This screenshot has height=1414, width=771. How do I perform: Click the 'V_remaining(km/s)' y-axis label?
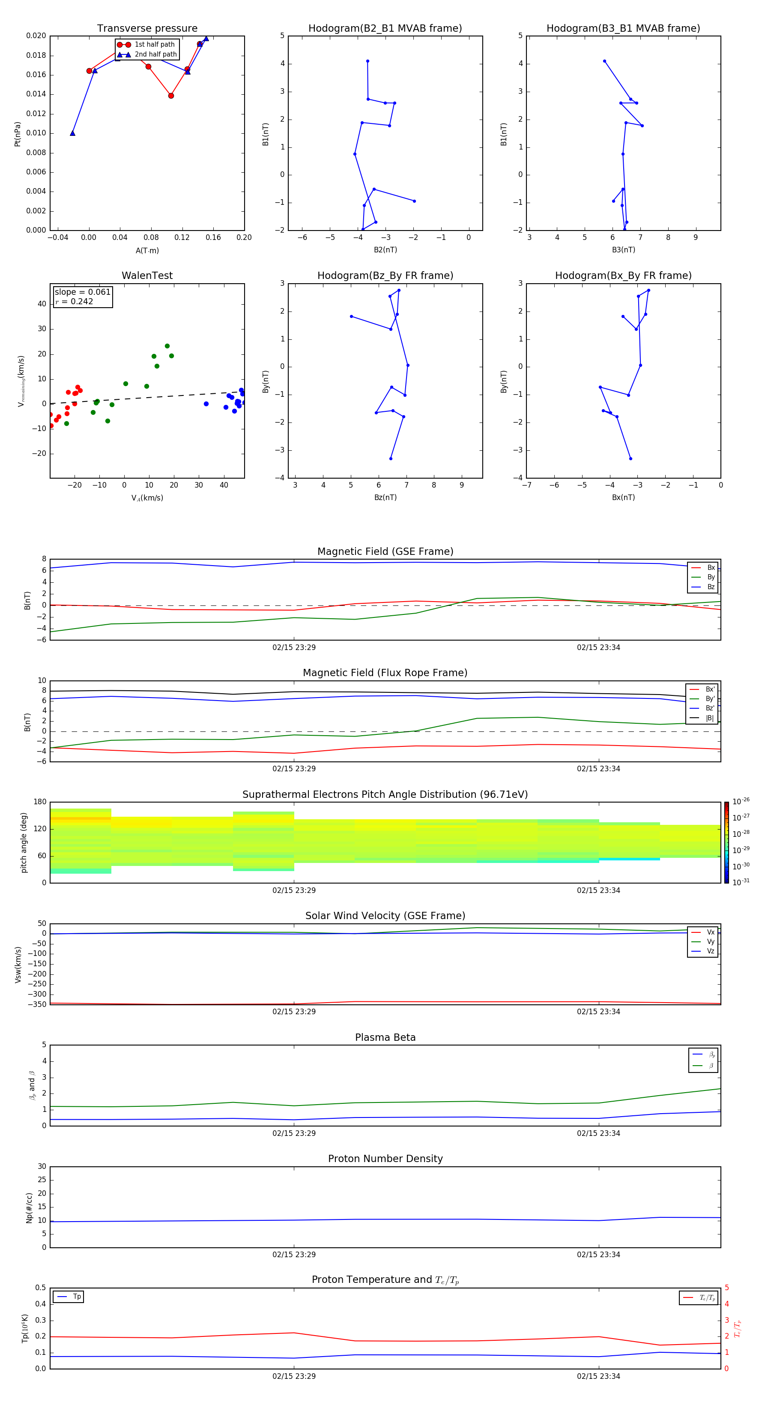pyautogui.click(x=21, y=381)
